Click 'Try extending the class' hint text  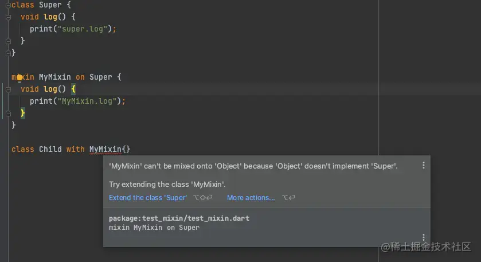tap(167, 185)
